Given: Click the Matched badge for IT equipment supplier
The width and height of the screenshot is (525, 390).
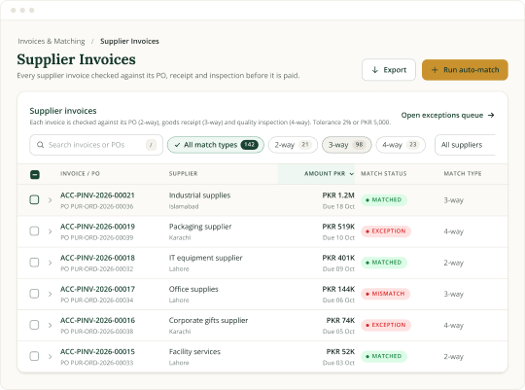Looking at the screenshot, I should (x=384, y=263).
